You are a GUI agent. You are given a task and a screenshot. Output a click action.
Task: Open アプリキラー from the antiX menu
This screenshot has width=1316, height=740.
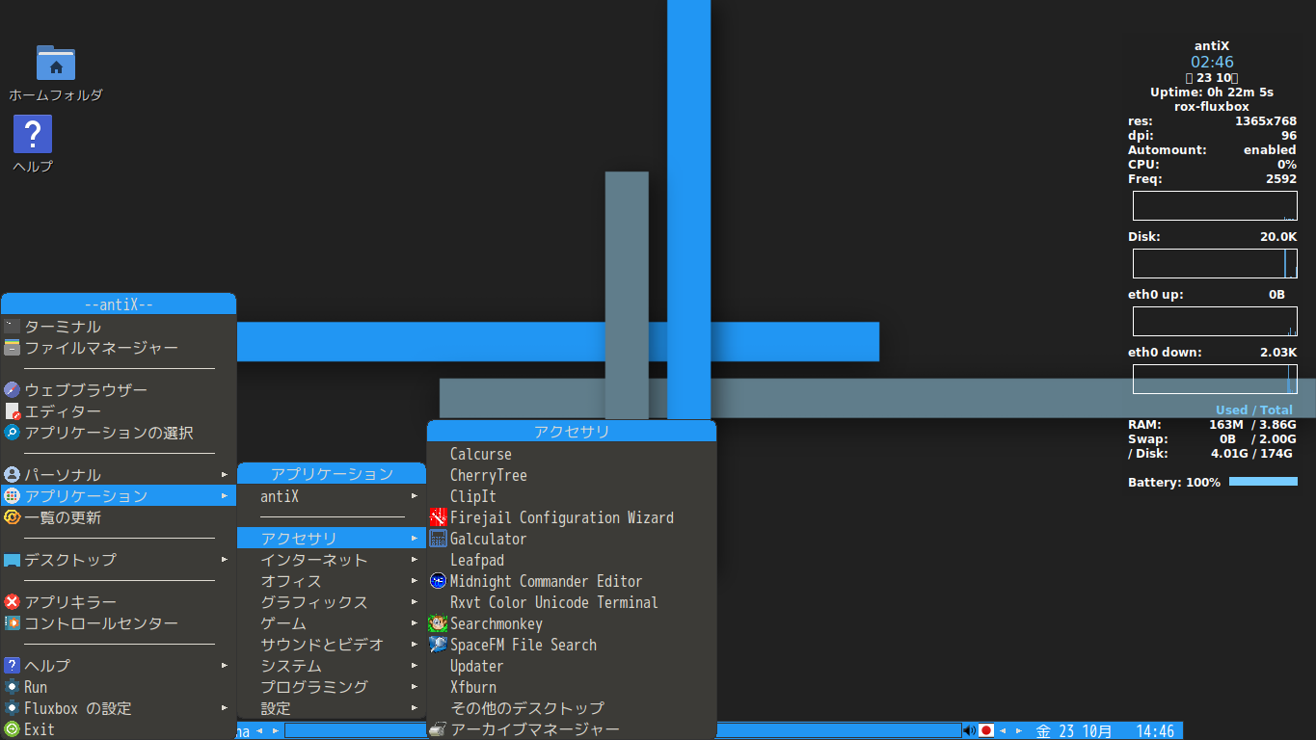(x=119, y=602)
